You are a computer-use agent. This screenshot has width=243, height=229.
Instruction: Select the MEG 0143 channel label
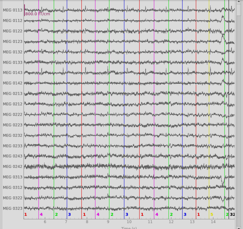tap(12, 73)
